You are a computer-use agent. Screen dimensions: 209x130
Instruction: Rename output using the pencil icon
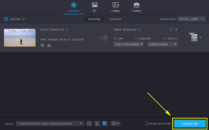click(140, 29)
